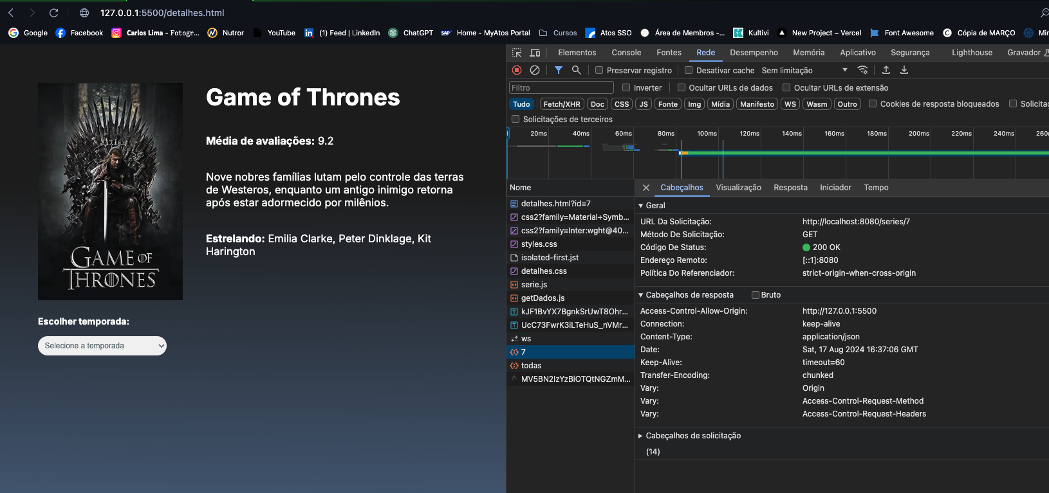Open network search magnifier icon

pyautogui.click(x=577, y=70)
